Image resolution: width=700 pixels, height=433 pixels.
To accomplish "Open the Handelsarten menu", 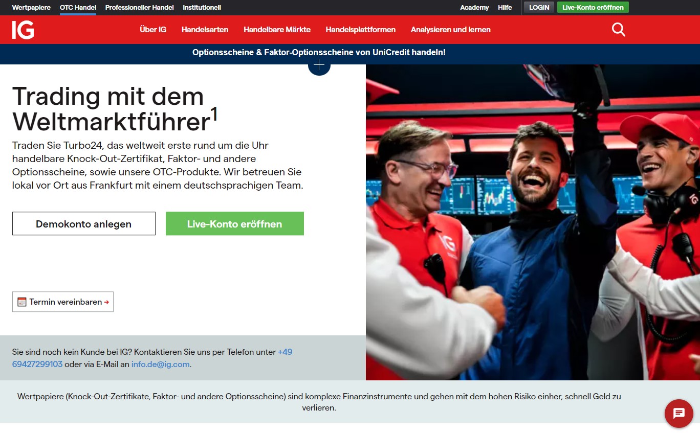I will [205, 30].
